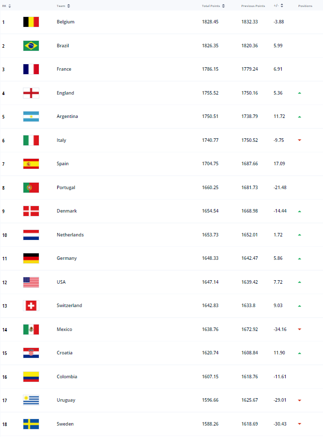Viewport: 323px width, 437px height.
Task: Click the Belgium flag icon
Action: click(x=31, y=22)
